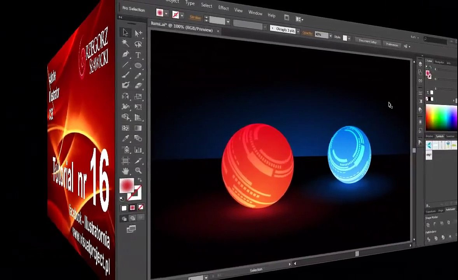Click the Stroke box in toolbox
This screenshot has height=280, width=458.
pos(136,192)
